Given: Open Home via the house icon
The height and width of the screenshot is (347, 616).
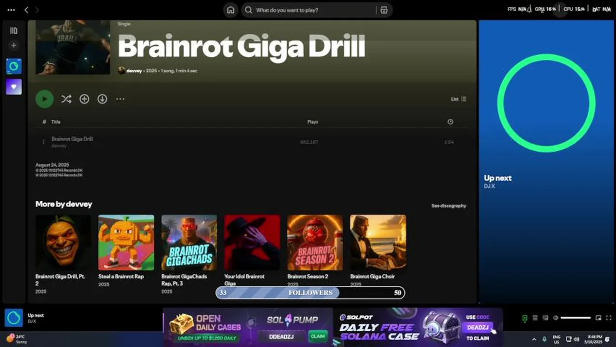Looking at the screenshot, I should pos(231,10).
